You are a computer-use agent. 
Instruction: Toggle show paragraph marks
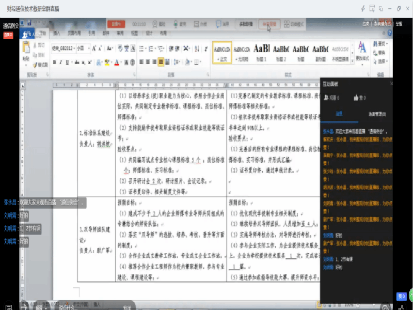point(206,48)
